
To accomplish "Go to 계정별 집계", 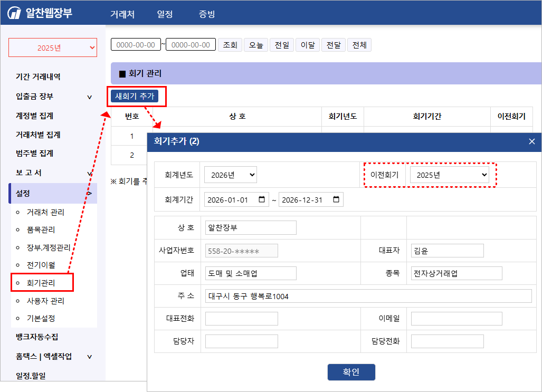I will 34,116.
